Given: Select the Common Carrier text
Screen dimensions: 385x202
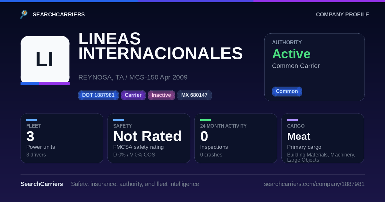Looking at the screenshot, I should pos(296,66).
